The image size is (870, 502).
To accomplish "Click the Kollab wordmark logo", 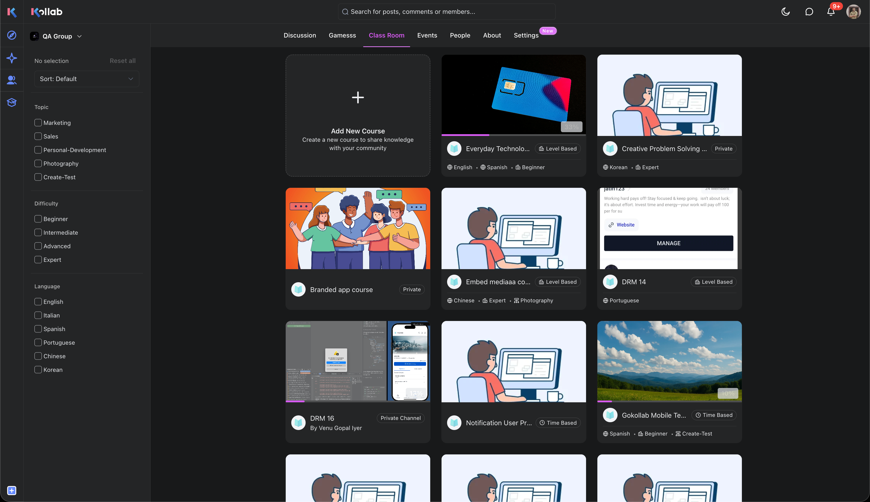I will pos(47,12).
